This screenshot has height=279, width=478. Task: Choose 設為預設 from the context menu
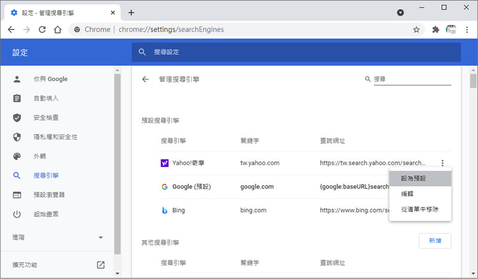[413, 178]
